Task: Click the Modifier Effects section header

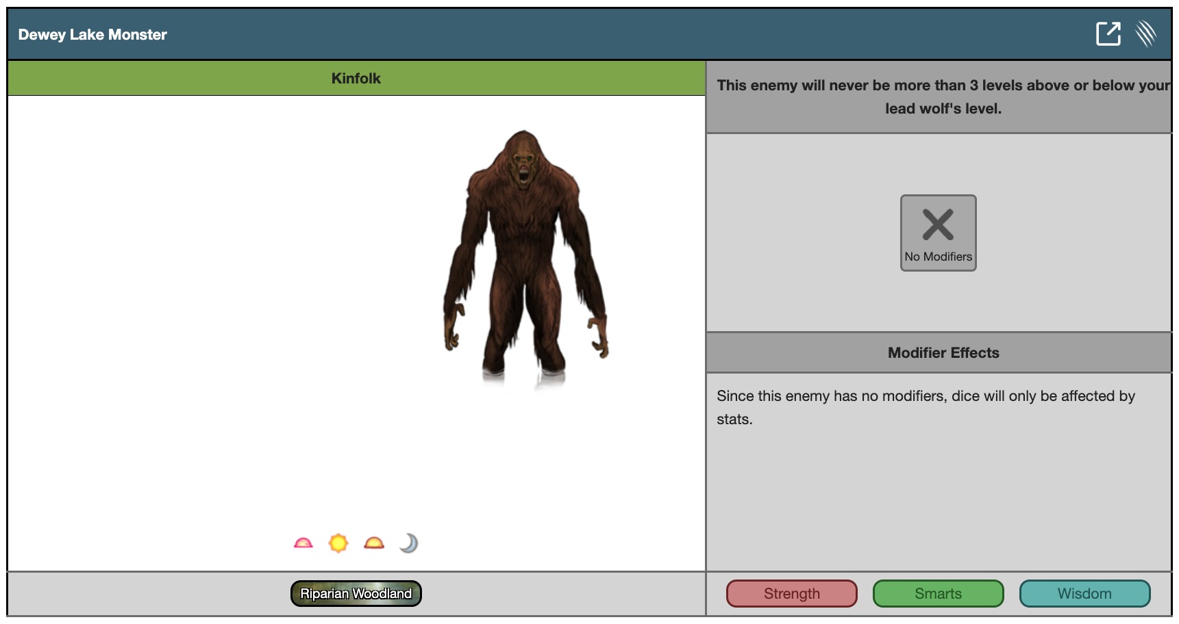Action: point(943,353)
